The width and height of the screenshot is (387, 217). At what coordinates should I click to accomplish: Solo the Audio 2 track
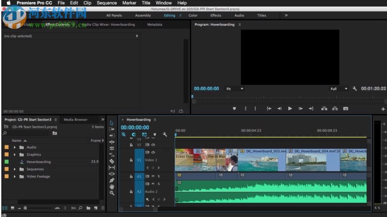[x=159, y=184]
